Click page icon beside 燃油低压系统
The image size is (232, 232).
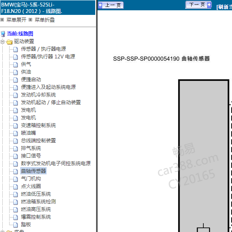[x=15, y=195]
